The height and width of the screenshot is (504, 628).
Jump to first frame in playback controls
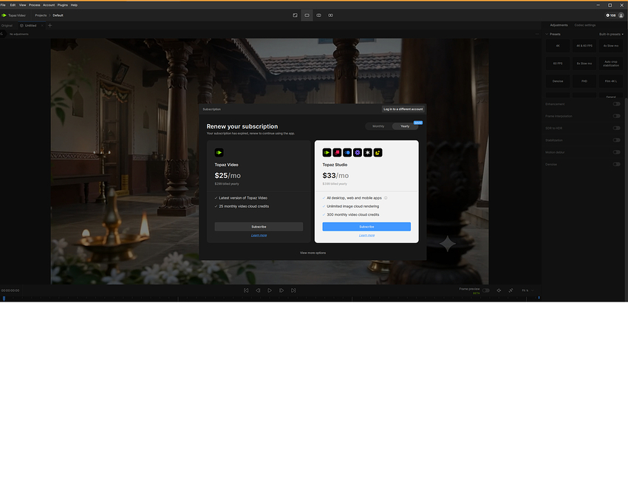click(x=246, y=290)
